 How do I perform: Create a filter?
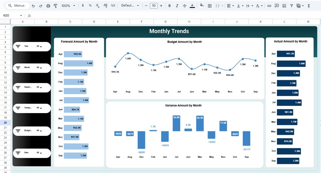291,6
